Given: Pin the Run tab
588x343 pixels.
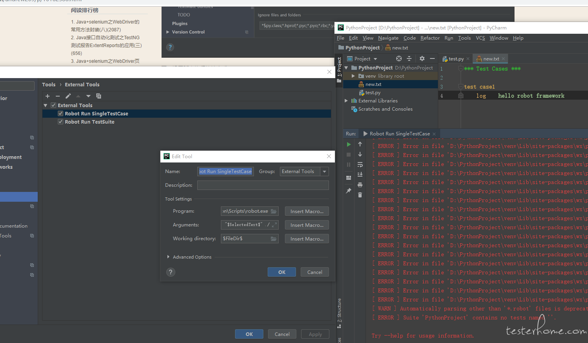Looking at the screenshot, I should (349, 191).
